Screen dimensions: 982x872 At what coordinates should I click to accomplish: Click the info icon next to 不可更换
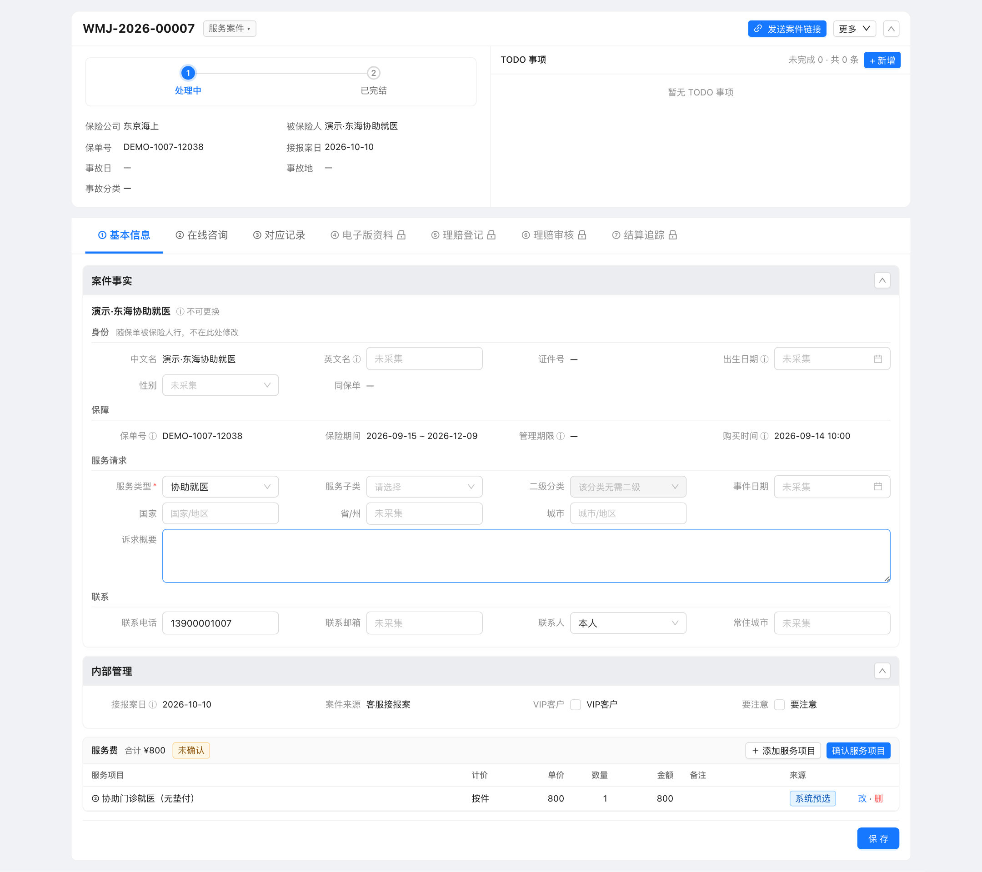[180, 312]
